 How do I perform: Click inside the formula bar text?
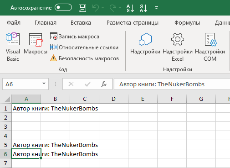point(172,84)
